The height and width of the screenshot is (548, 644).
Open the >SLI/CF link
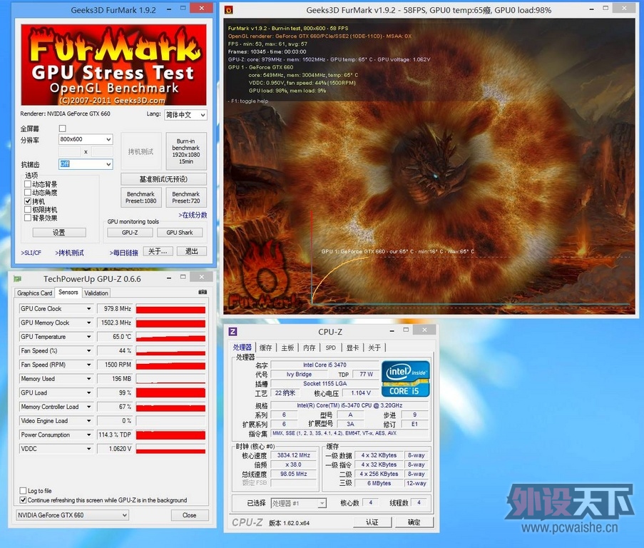(x=31, y=253)
